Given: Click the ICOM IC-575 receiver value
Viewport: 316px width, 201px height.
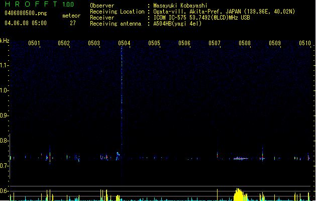Looking at the screenshot, I should [201, 18].
